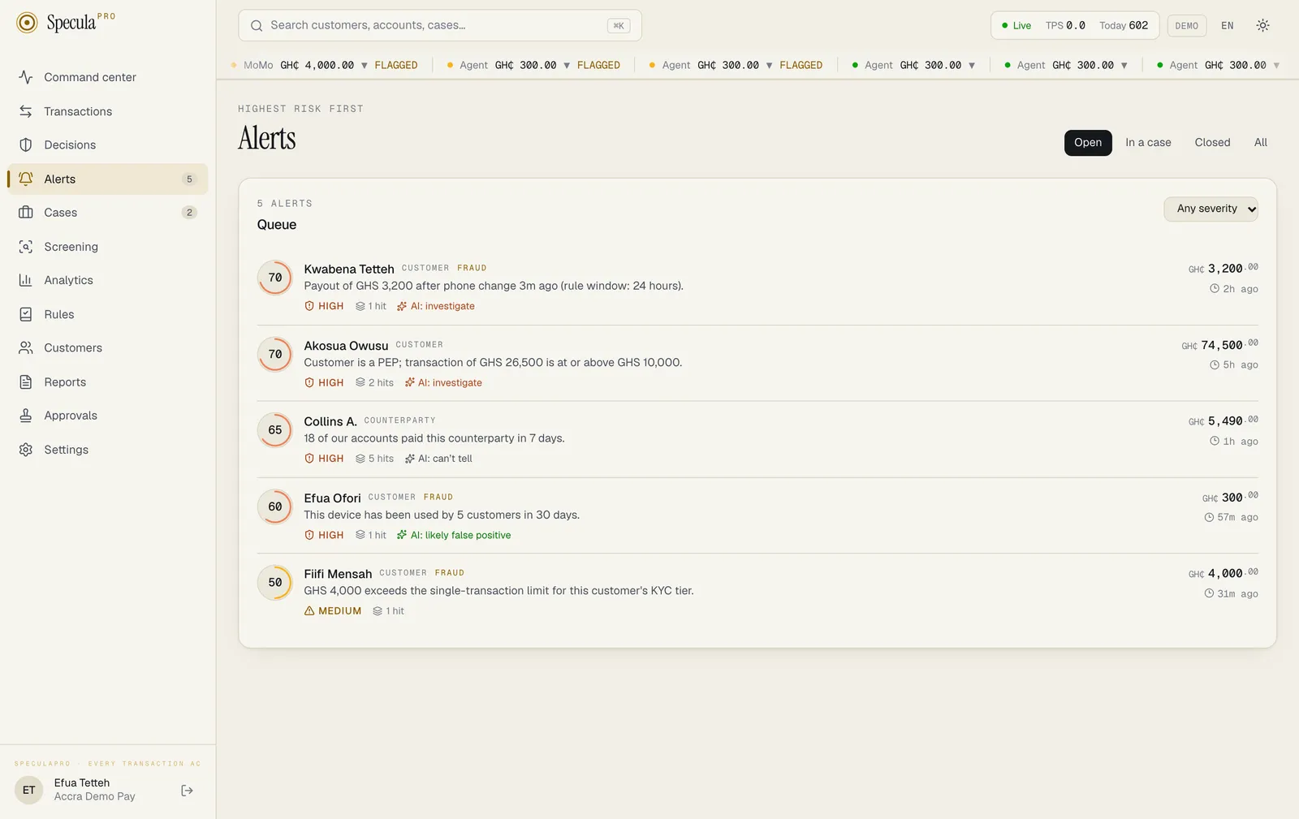Click the risk score 50 ring for Fiifi Mensah
1299x819 pixels.
(x=275, y=583)
